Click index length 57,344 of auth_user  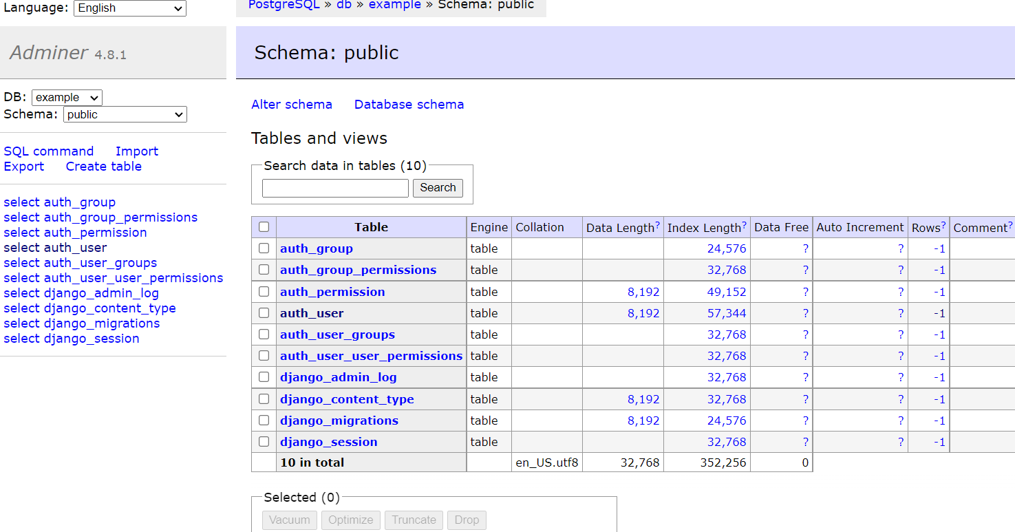pyautogui.click(x=727, y=313)
